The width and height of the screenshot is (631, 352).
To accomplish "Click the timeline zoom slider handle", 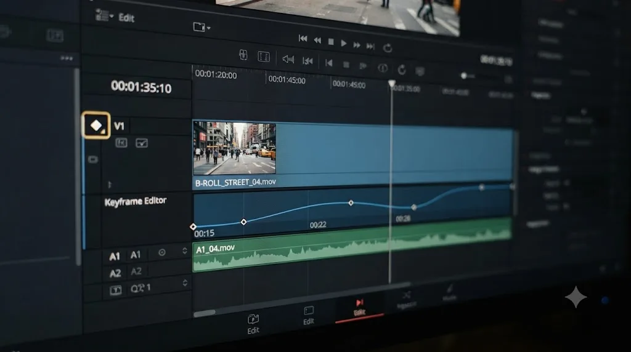I will click(x=463, y=76).
